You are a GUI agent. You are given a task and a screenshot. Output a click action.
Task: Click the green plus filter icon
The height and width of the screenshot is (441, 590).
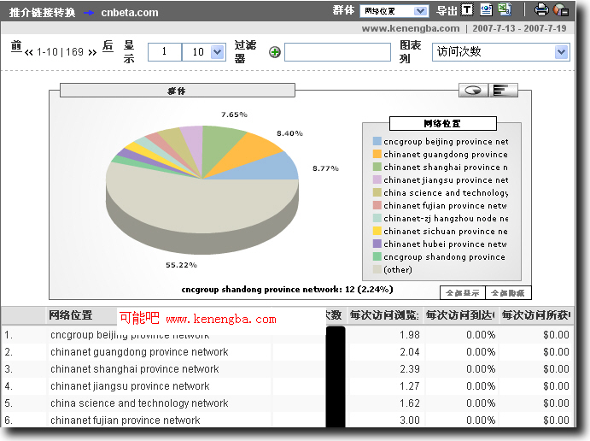(275, 52)
